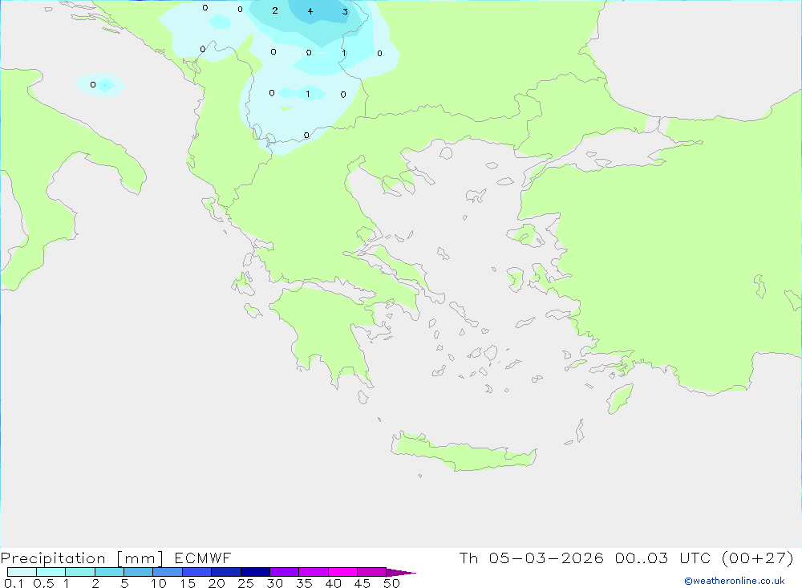Pick the 35–40 mm violet legend swatch
Screen dimensions: 802x588
[314, 572]
